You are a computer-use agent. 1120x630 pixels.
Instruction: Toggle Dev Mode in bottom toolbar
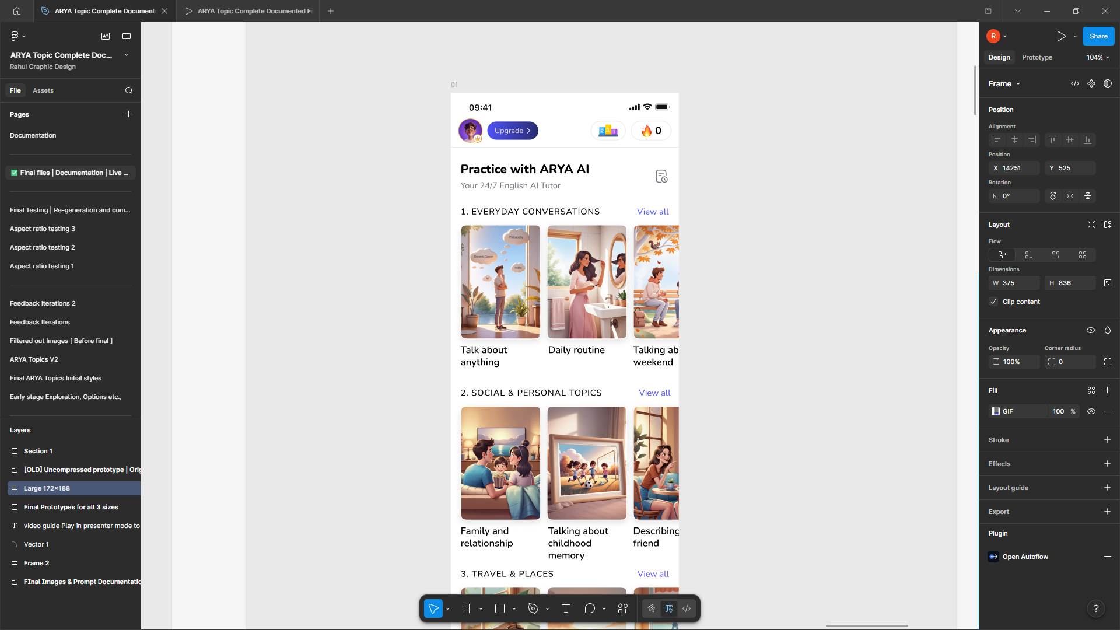[687, 608]
